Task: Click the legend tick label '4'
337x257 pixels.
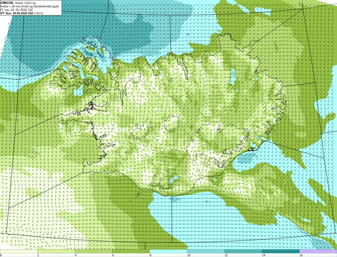Action: 76,255
